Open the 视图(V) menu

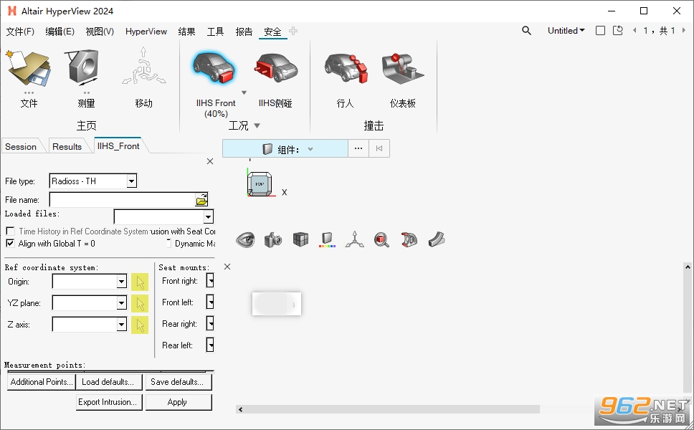point(100,32)
